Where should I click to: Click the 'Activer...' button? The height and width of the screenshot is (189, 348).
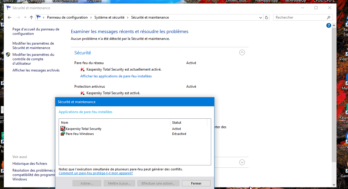click(x=87, y=183)
